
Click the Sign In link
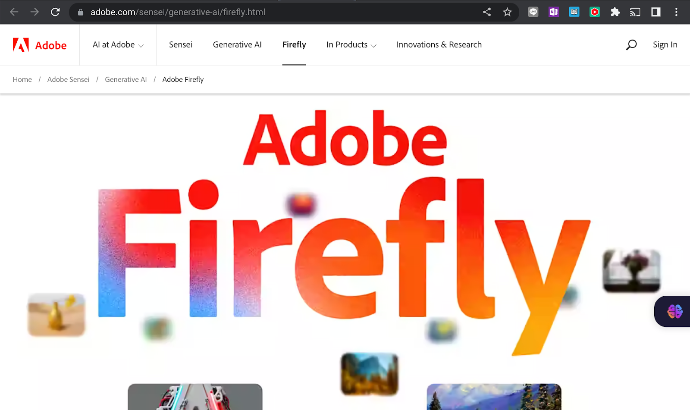click(665, 45)
